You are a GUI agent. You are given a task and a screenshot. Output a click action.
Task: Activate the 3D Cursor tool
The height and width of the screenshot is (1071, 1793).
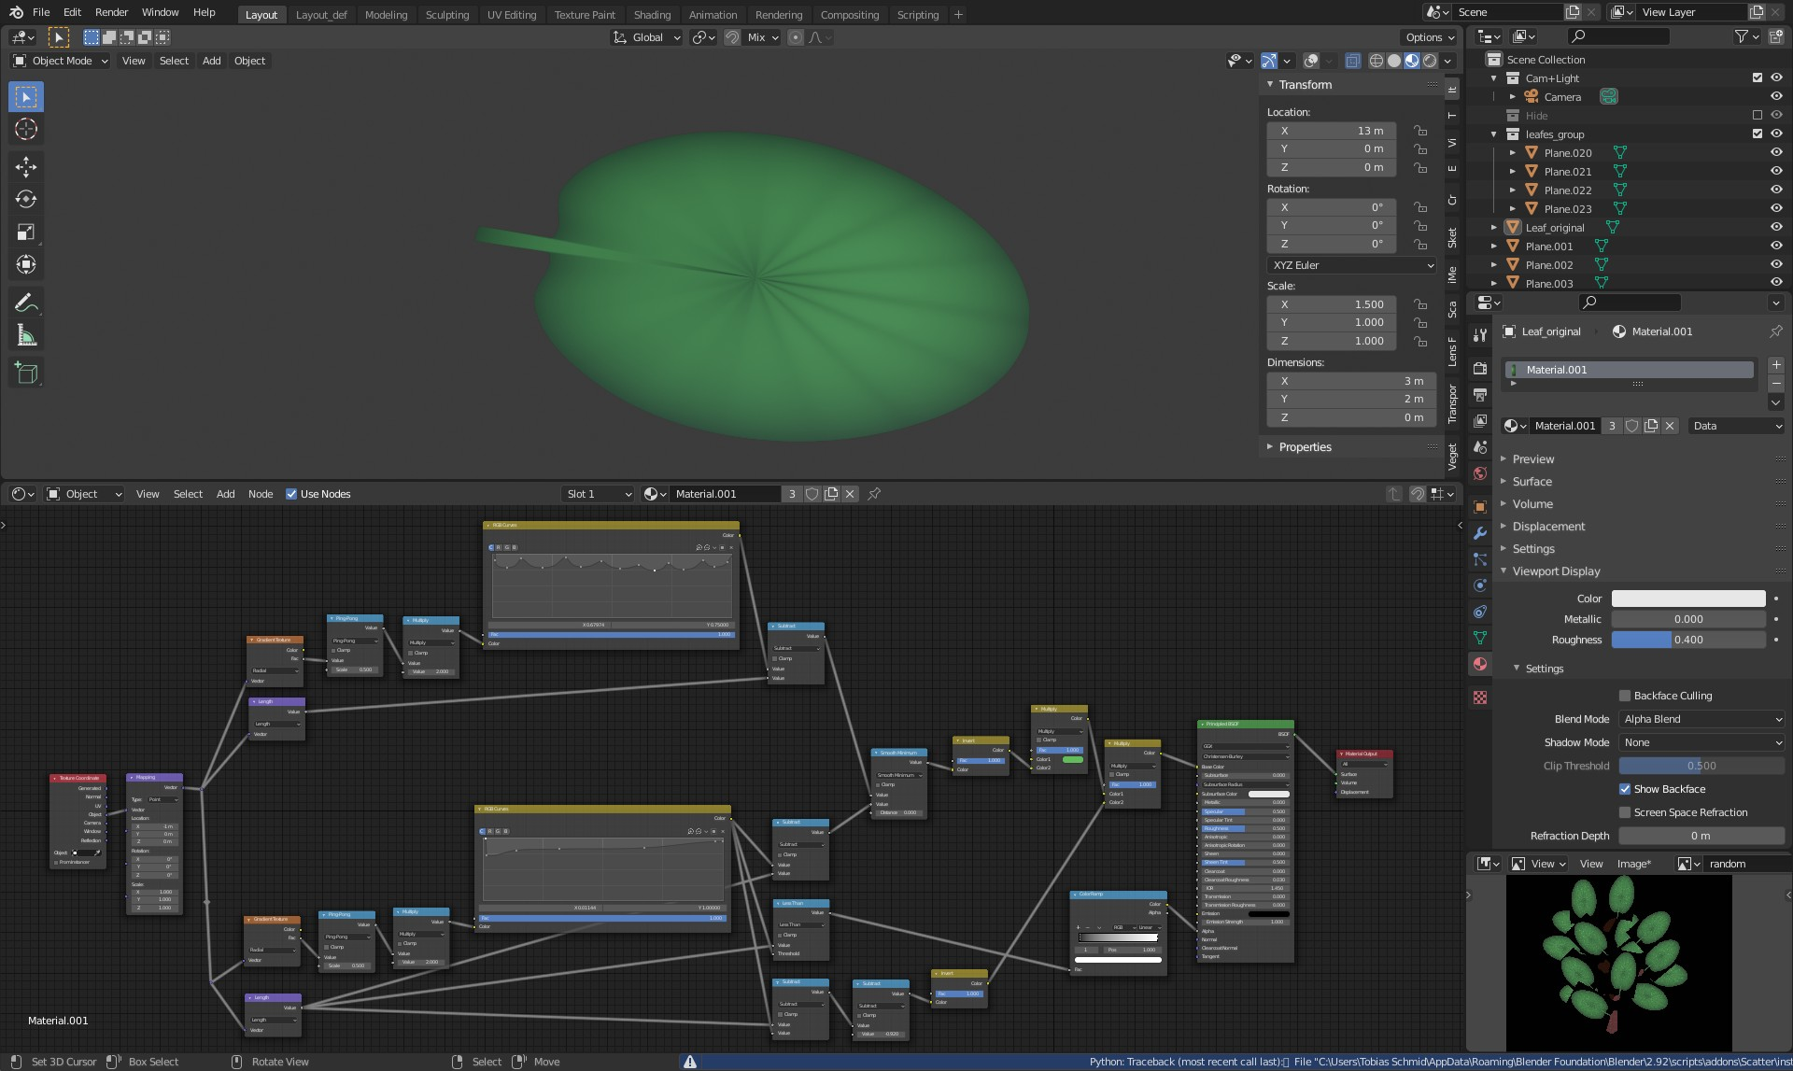26,129
